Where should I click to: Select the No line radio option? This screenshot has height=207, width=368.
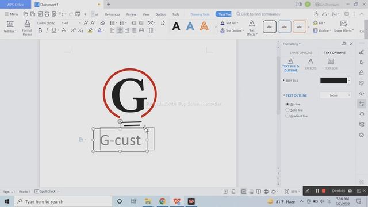click(287, 104)
